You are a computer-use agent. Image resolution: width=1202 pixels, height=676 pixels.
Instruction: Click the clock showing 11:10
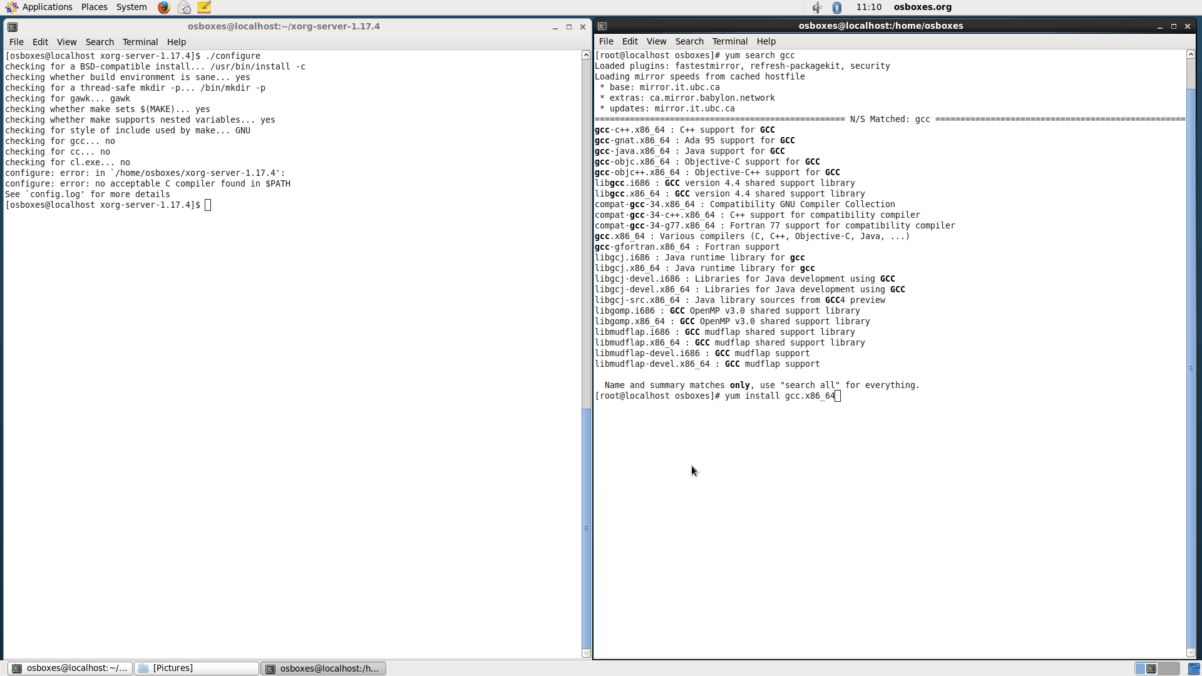click(868, 7)
